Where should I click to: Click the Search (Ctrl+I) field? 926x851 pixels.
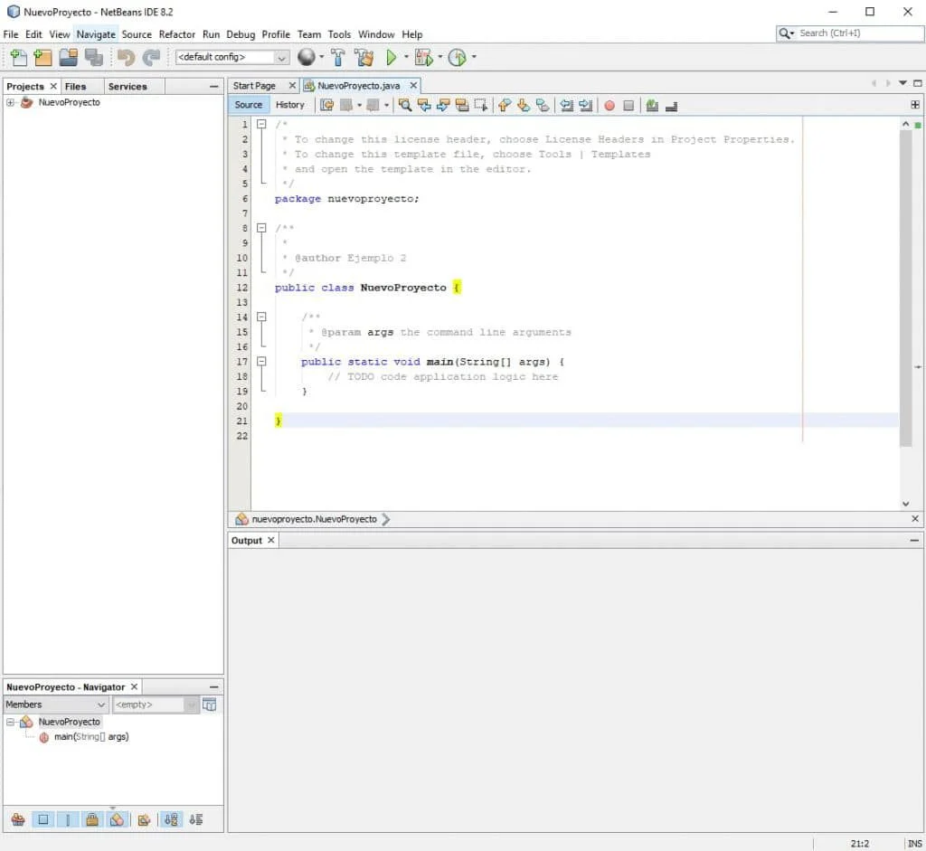tap(850, 33)
